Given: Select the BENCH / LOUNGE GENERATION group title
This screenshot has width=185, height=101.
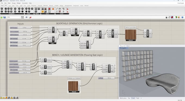Looking at the screenshot, I should point(77,55).
